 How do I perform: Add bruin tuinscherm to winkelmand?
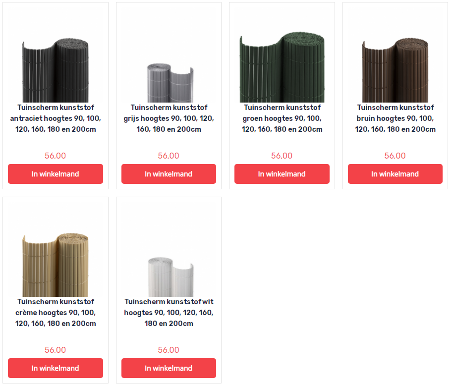coord(395,174)
